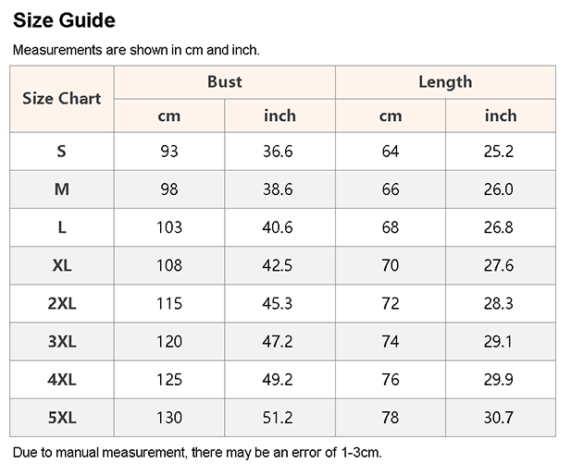Select the Bust column header
Viewport: 571px width, 475px height.
coord(224,81)
